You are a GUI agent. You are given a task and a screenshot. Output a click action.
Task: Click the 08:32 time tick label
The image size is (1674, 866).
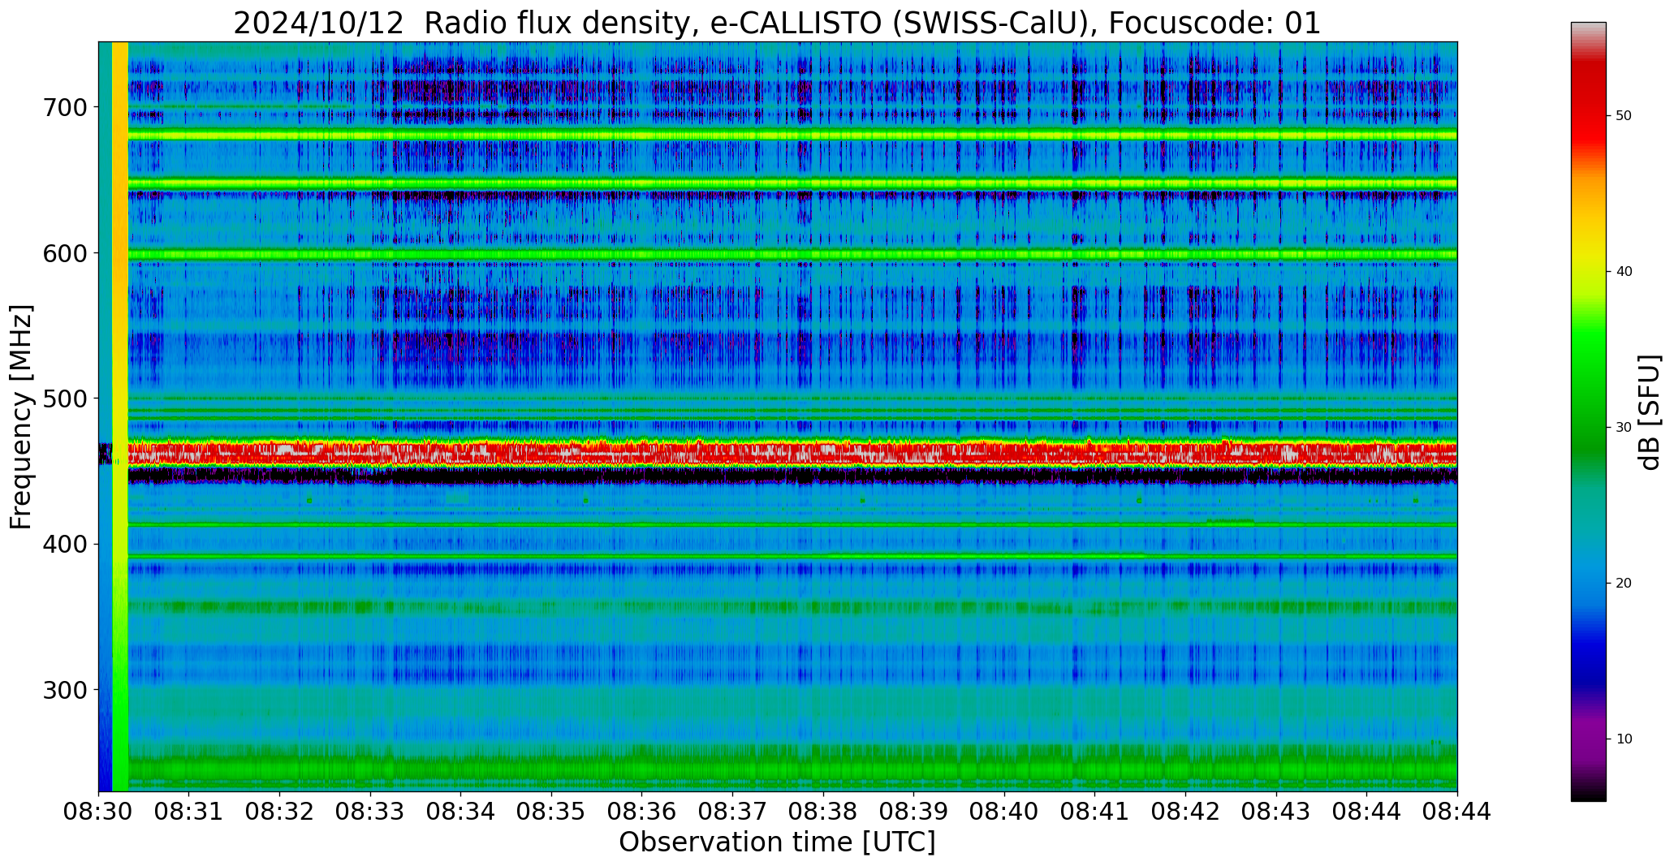(280, 812)
